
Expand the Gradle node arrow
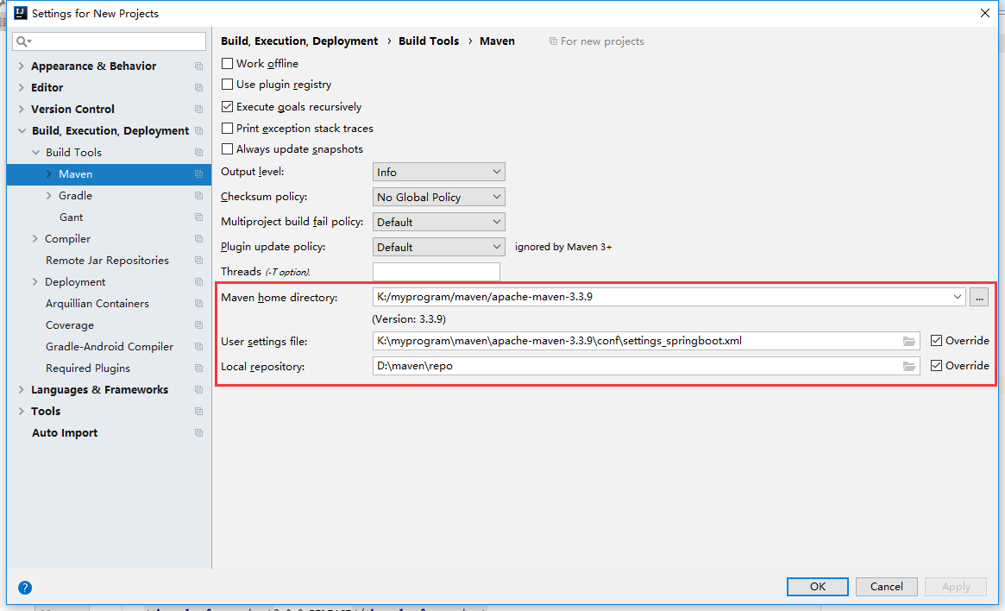pos(48,196)
